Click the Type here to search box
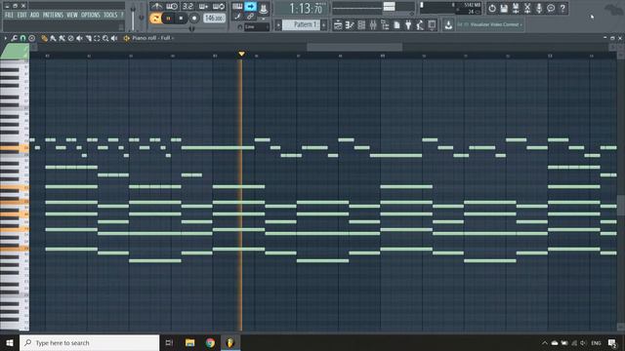 [89, 342]
